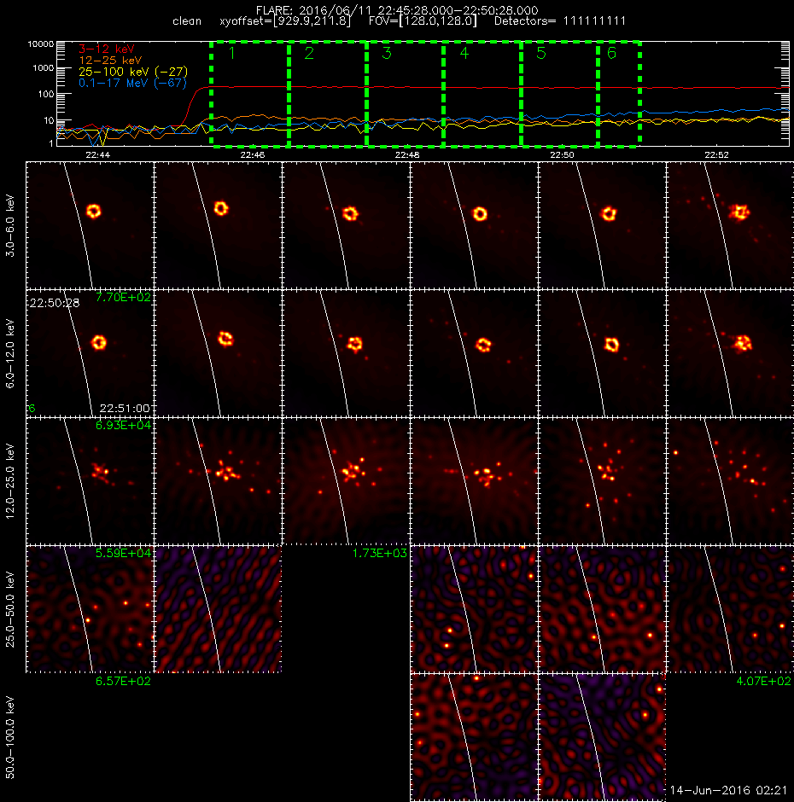
Task: Open the 25.0-50.0 keV image for interval 1
Action: 90,609
